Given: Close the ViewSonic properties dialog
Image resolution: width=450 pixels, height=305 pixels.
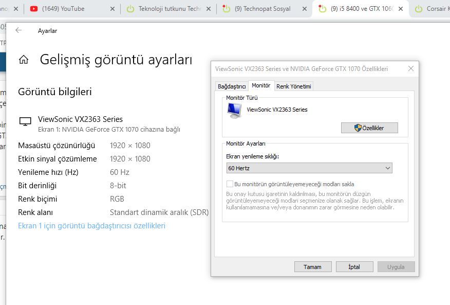Looking at the screenshot, I should pyautogui.click(x=411, y=68).
